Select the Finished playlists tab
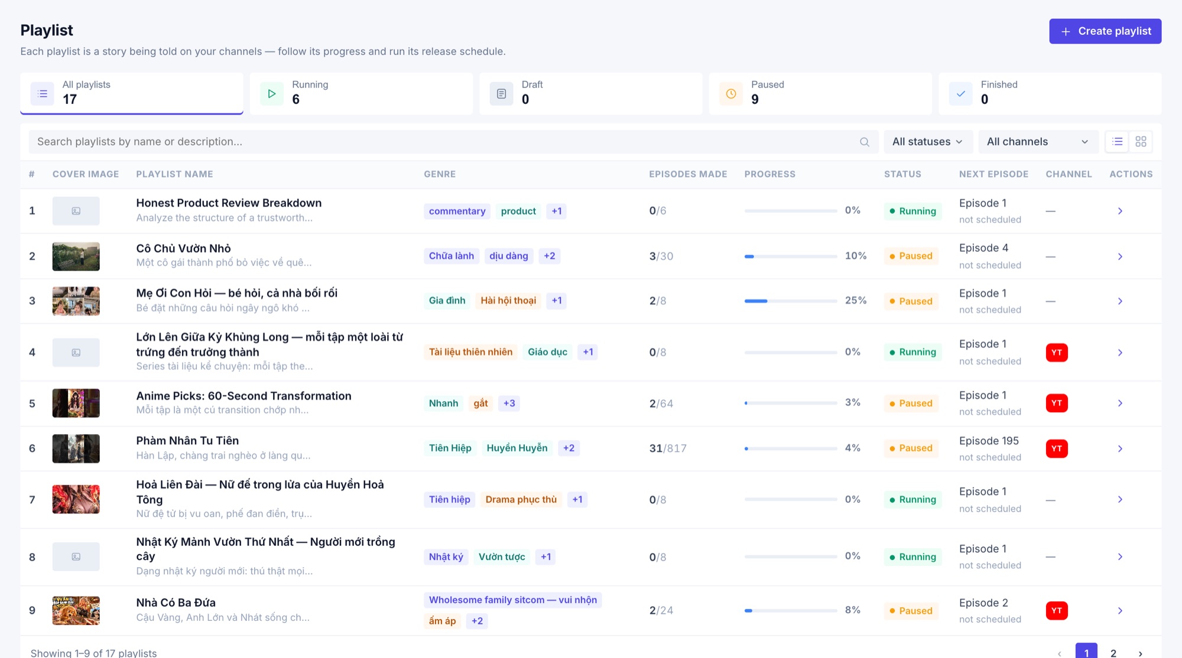Screen dimensions: 1182x658 [x=1050, y=93]
